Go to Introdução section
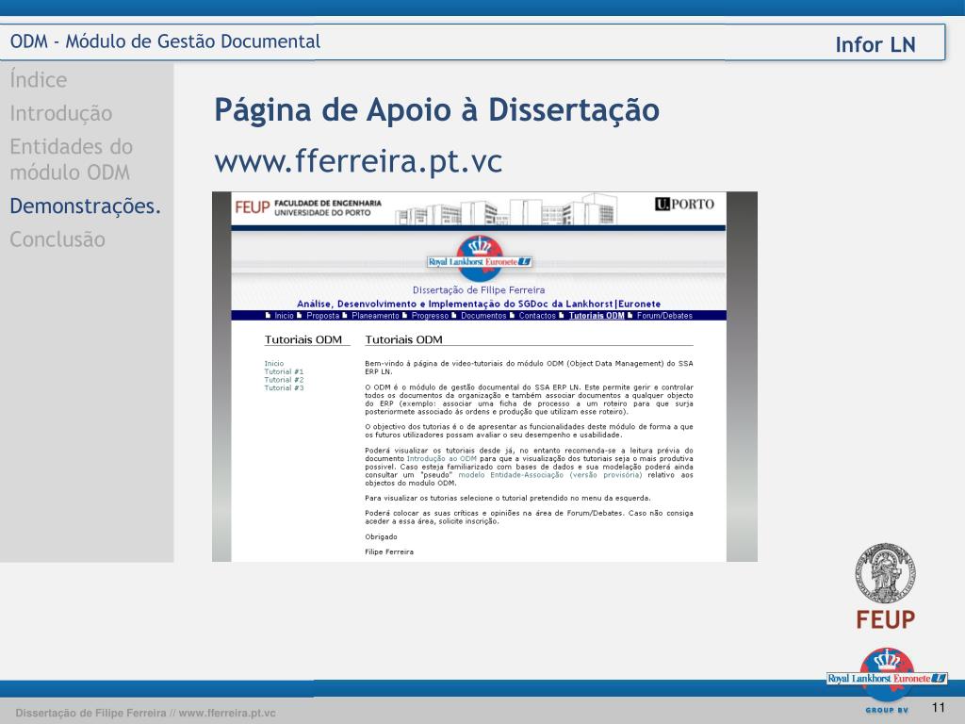 pos(61,113)
